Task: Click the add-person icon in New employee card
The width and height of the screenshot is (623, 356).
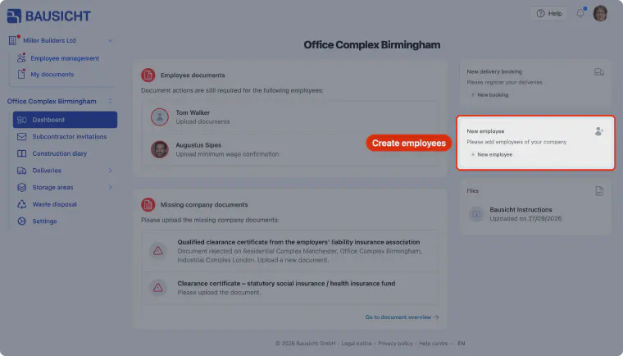Action: 599,131
